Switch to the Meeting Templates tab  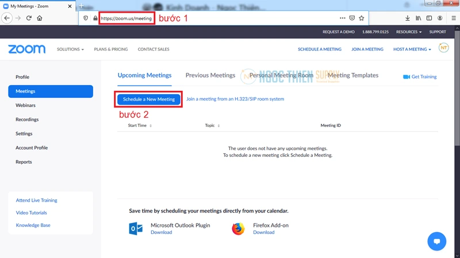pyautogui.click(x=353, y=75)
